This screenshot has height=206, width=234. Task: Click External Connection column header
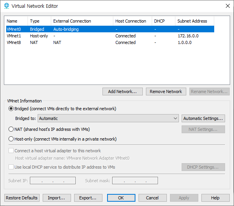(82, 21)
